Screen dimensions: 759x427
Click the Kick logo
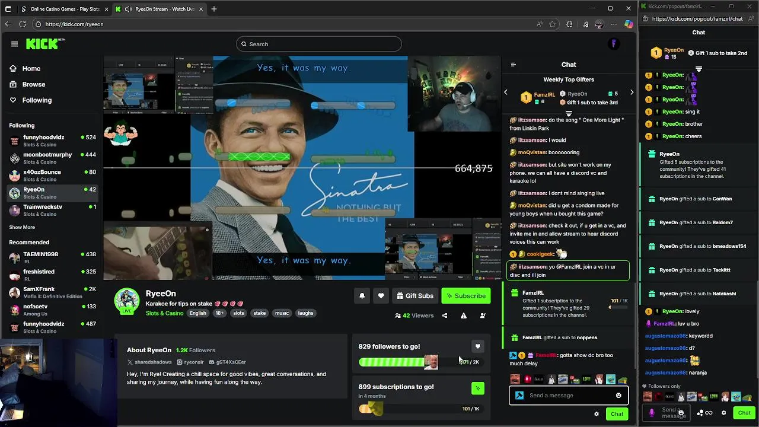(x=44, y=44)
